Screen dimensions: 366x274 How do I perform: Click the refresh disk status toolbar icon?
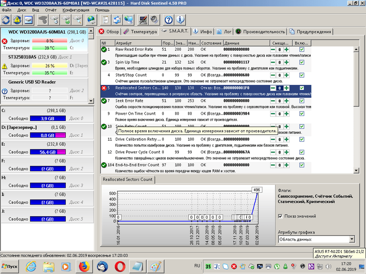click(6, 20)
